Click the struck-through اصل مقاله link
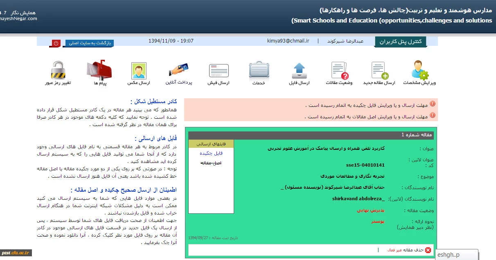Image resolution: width=496 pixels, height=260 pixels. 211,163
